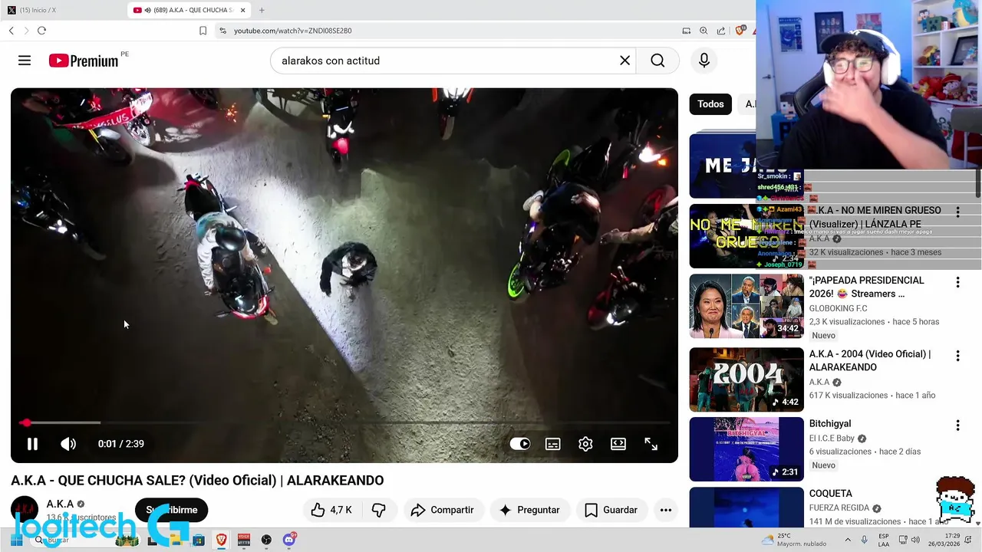This screenshot has width=982, height=552.
Task: Open the 2004 video thumbnail
Action: pos(746,379)
